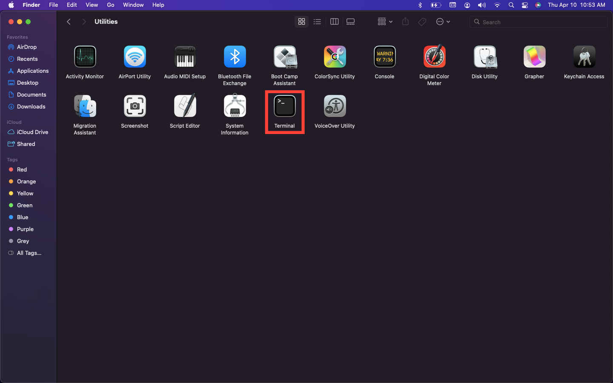This screenshot has height=383, width=613.
Task: Select the Console app icon
Action: pos(384,57)
